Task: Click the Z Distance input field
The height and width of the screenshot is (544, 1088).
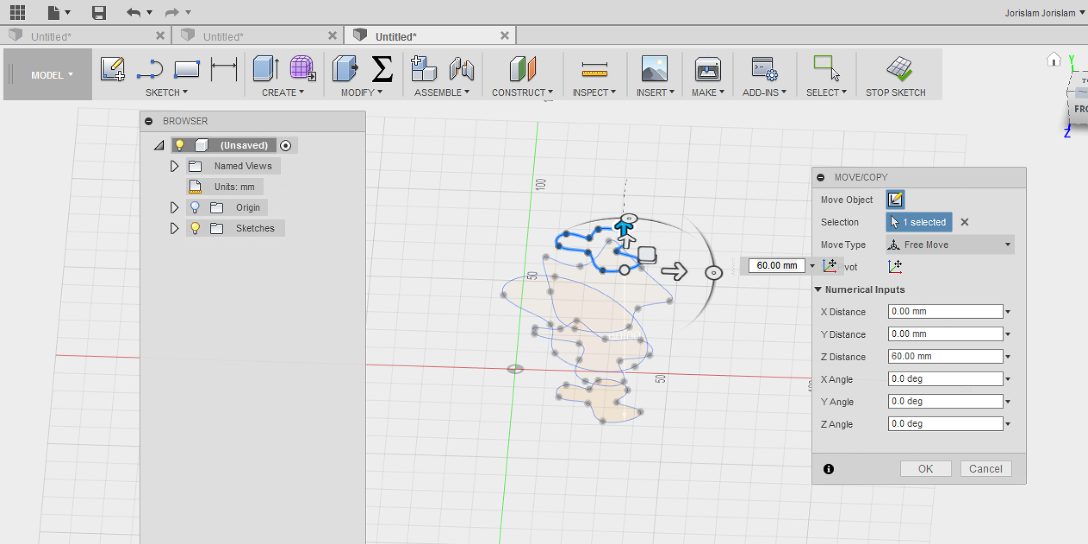Action: (945, 356)
